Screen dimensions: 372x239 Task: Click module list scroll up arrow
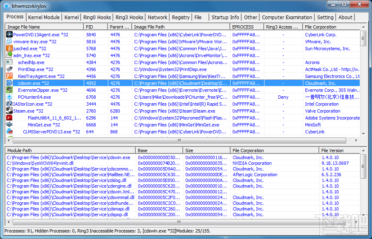click(363, 150)
